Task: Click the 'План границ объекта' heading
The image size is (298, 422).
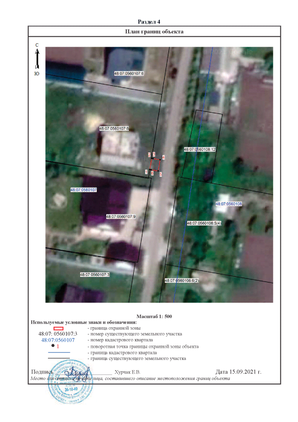Action: (x=155, y=32)
